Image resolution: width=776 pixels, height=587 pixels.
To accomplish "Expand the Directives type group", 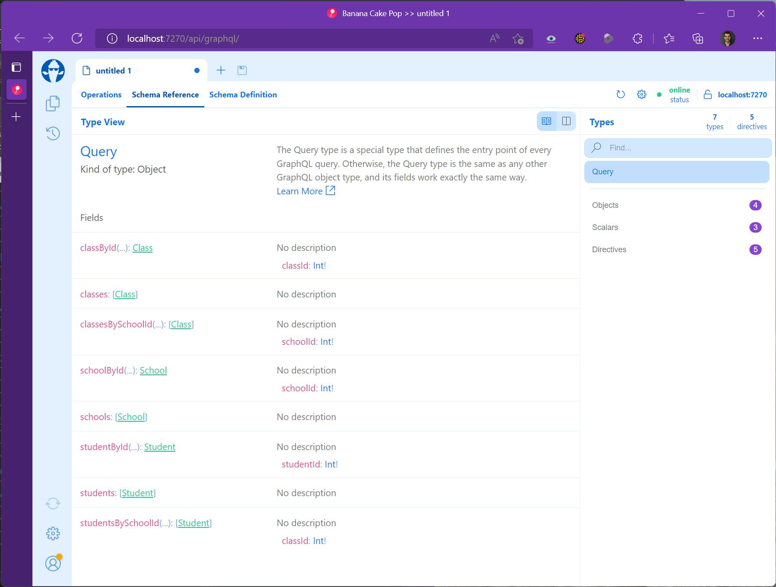I will coord(676,250).
